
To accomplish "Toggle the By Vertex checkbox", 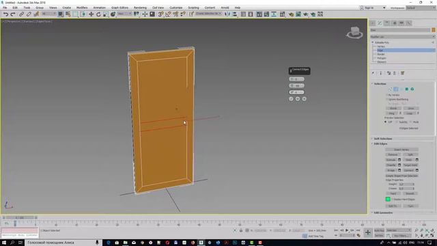I will click(387, 95).
